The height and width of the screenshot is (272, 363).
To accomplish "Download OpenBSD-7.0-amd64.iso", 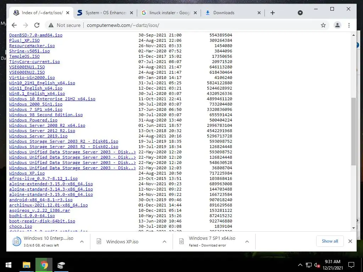I will click(x=36, y=35).
